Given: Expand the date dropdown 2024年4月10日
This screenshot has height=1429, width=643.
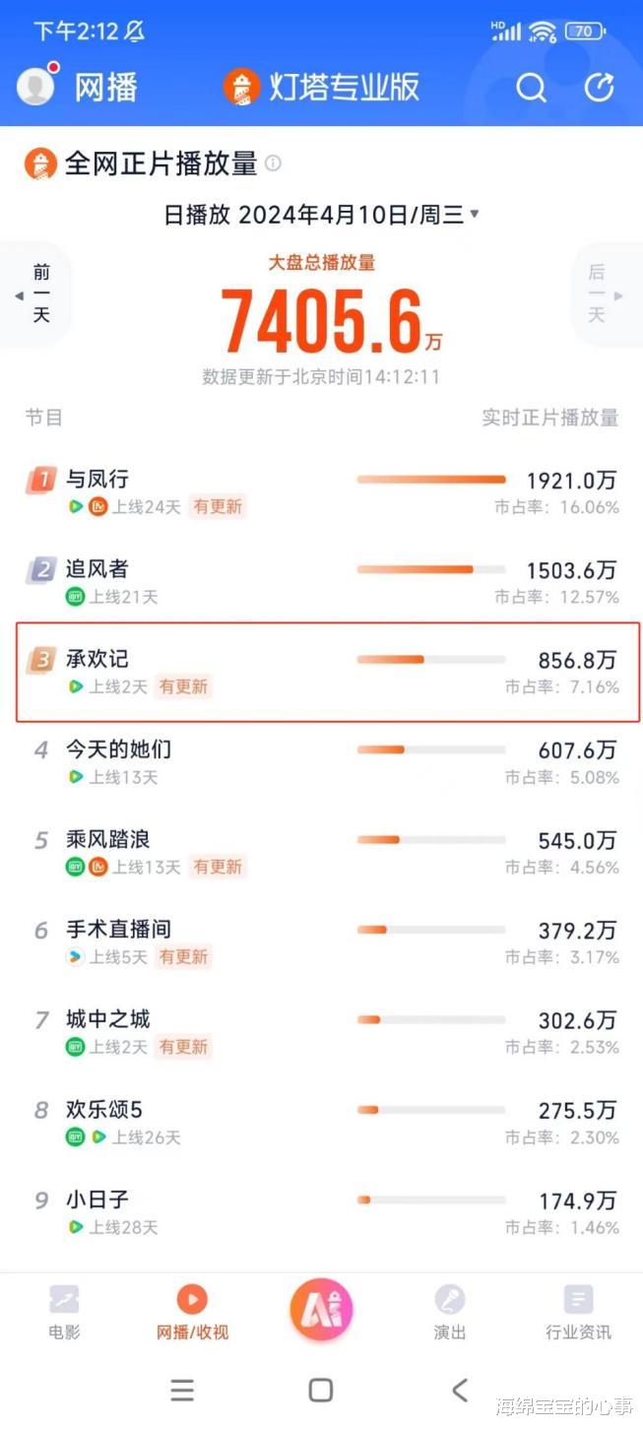Looking at the screenshot, I should pyautogui.click(x=321, y=215).
